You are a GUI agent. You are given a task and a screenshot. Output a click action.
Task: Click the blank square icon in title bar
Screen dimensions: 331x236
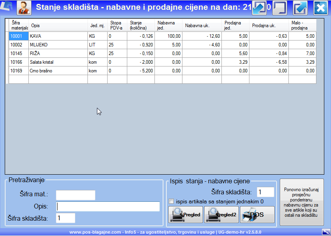point(279,7)
